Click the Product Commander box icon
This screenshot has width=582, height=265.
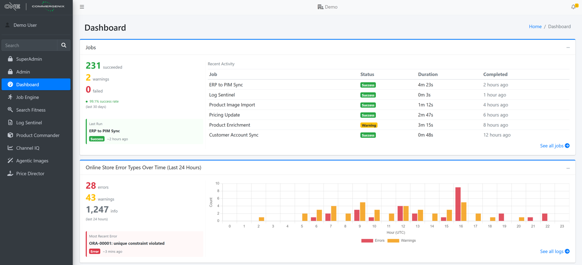coord(10,135)
